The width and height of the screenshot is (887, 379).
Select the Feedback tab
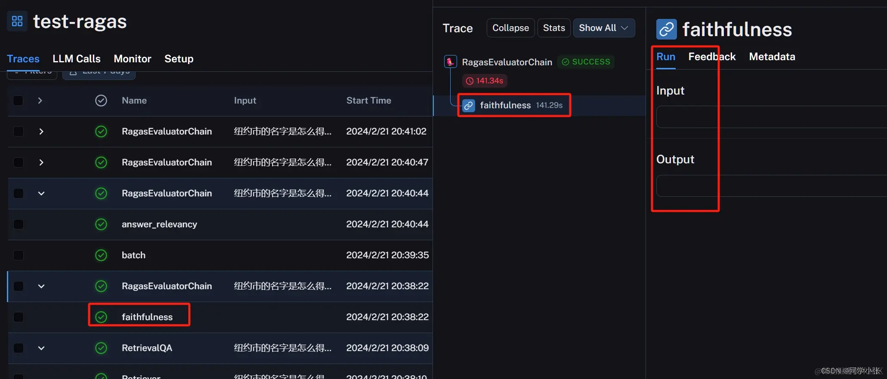click(712, 57)
